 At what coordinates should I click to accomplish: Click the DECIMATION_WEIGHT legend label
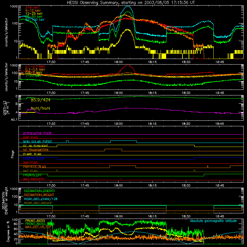(39, 195)
